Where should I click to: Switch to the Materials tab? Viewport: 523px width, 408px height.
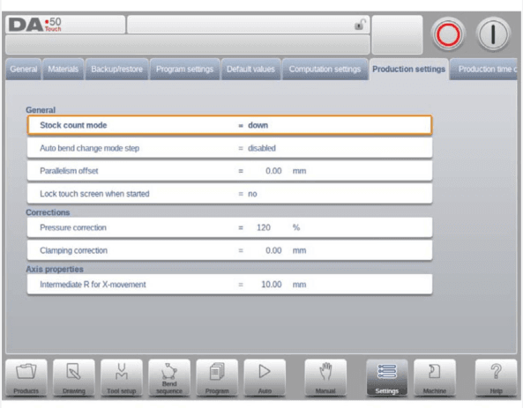[63, 69]
